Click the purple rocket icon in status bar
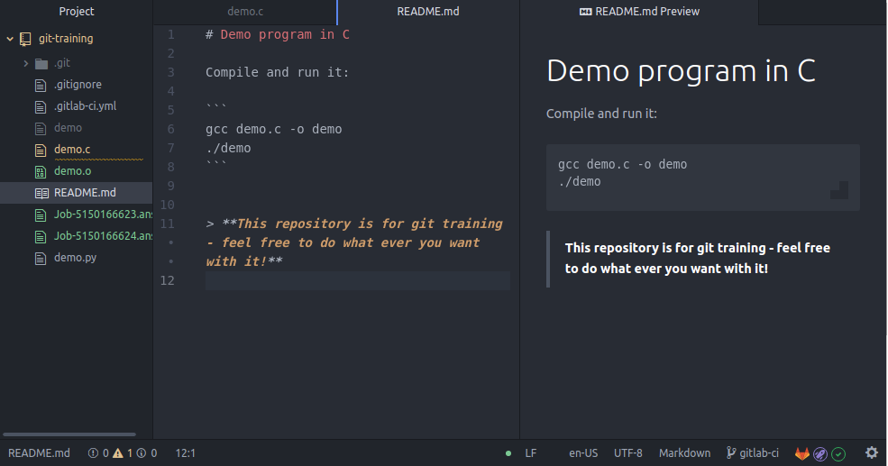The height and width of the screenshot is (466, 888). pos(820,453)
